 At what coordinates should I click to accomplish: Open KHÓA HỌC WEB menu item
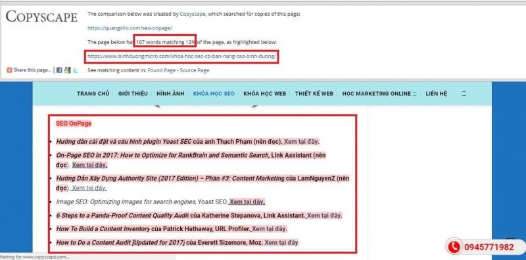[265, 94]
